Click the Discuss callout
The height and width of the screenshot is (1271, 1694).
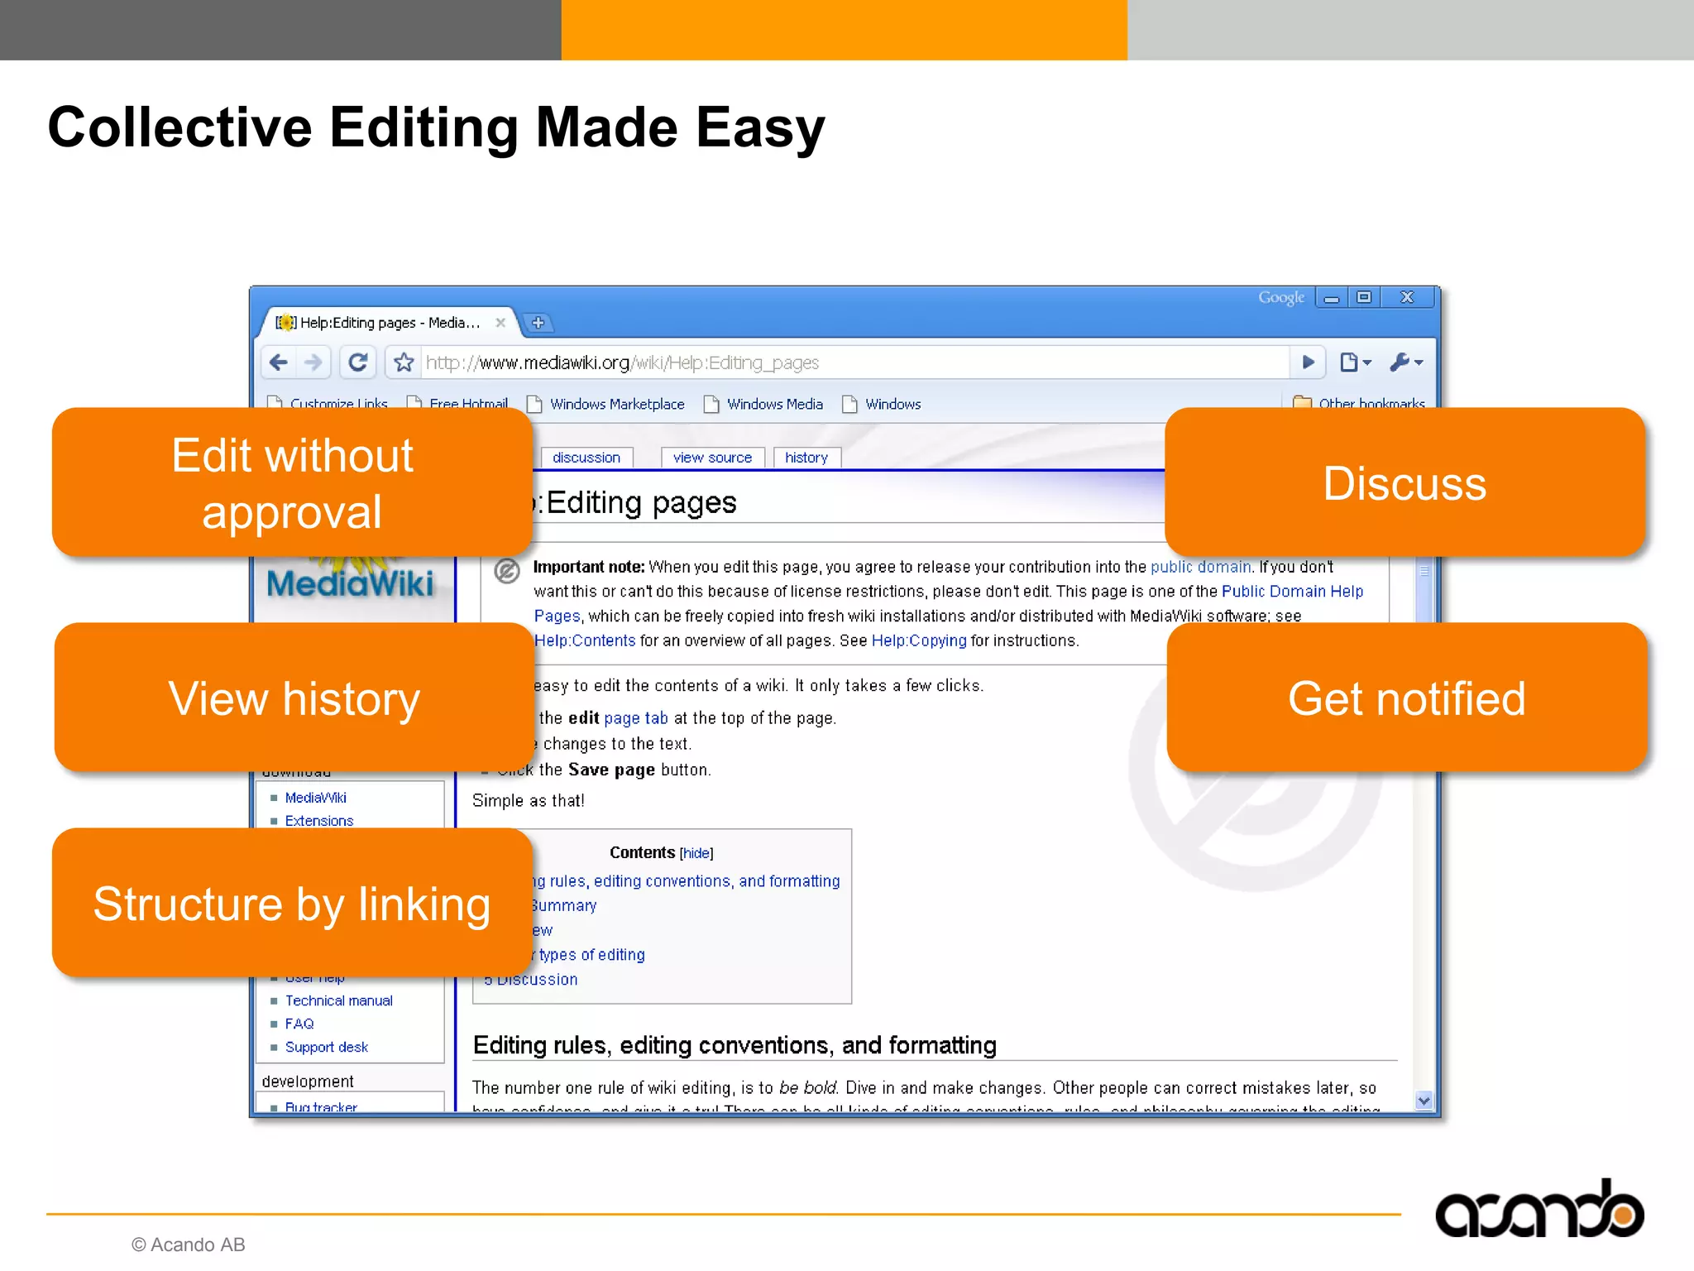1404,483
